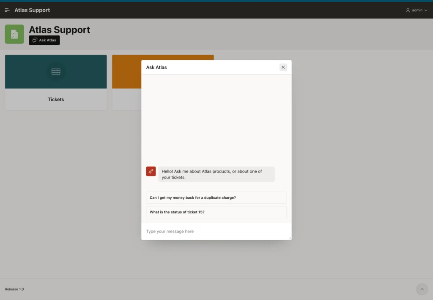Screen dimensions: 433x300
Task: Click the Ask Atlas button in header
Action: click(x=44, y=40)
